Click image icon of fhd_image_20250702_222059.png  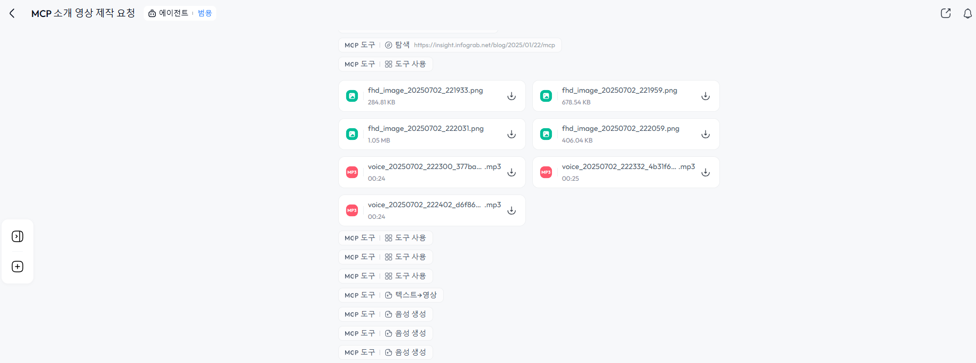point(546,134)
